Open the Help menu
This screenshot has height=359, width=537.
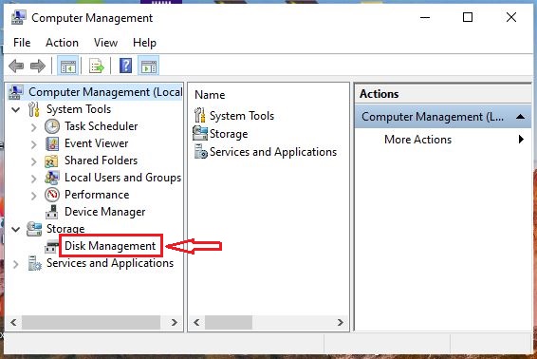pyautogui.click(x=144, y=43)
